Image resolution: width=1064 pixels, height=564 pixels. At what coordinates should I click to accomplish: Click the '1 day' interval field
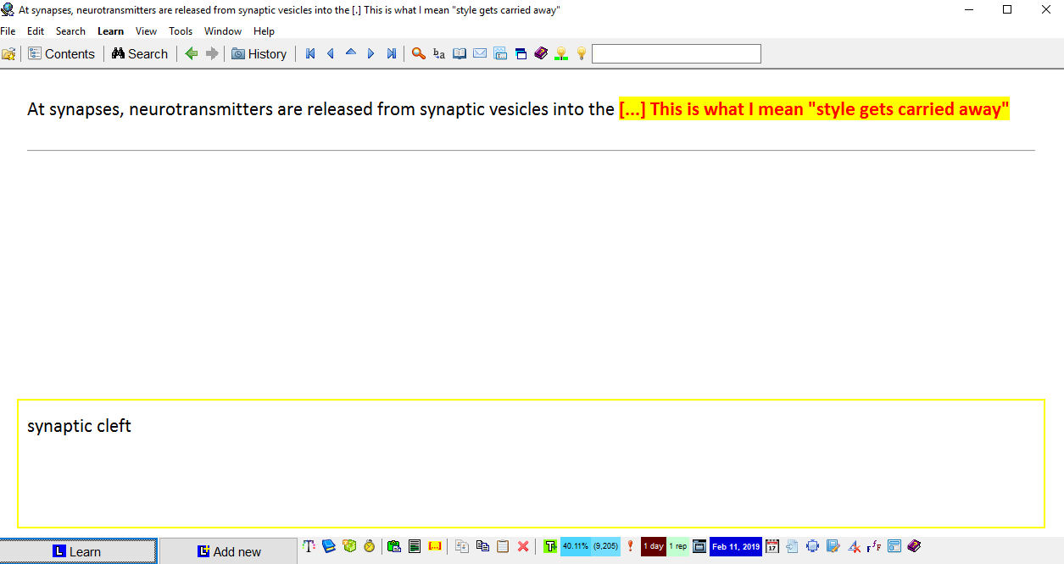[x=654, y=546]
